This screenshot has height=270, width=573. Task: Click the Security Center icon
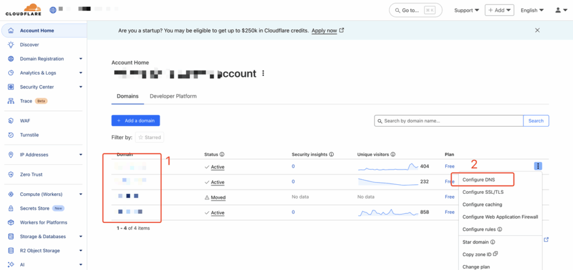coord(11,87)
